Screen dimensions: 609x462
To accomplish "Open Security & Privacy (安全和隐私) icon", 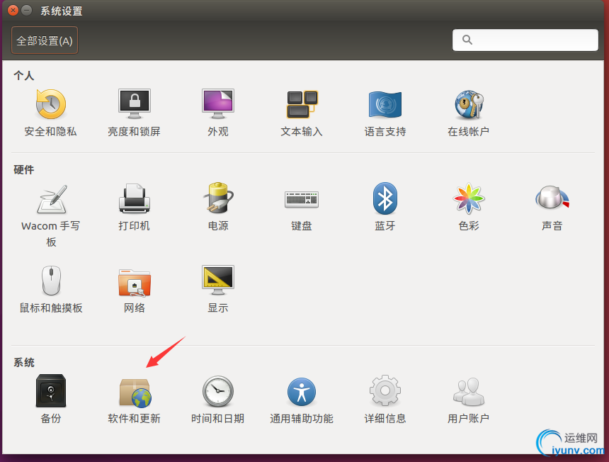I will pos(50,104).
